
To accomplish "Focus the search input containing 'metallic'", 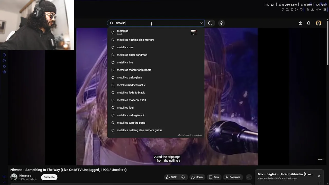I will pos(156,23).
